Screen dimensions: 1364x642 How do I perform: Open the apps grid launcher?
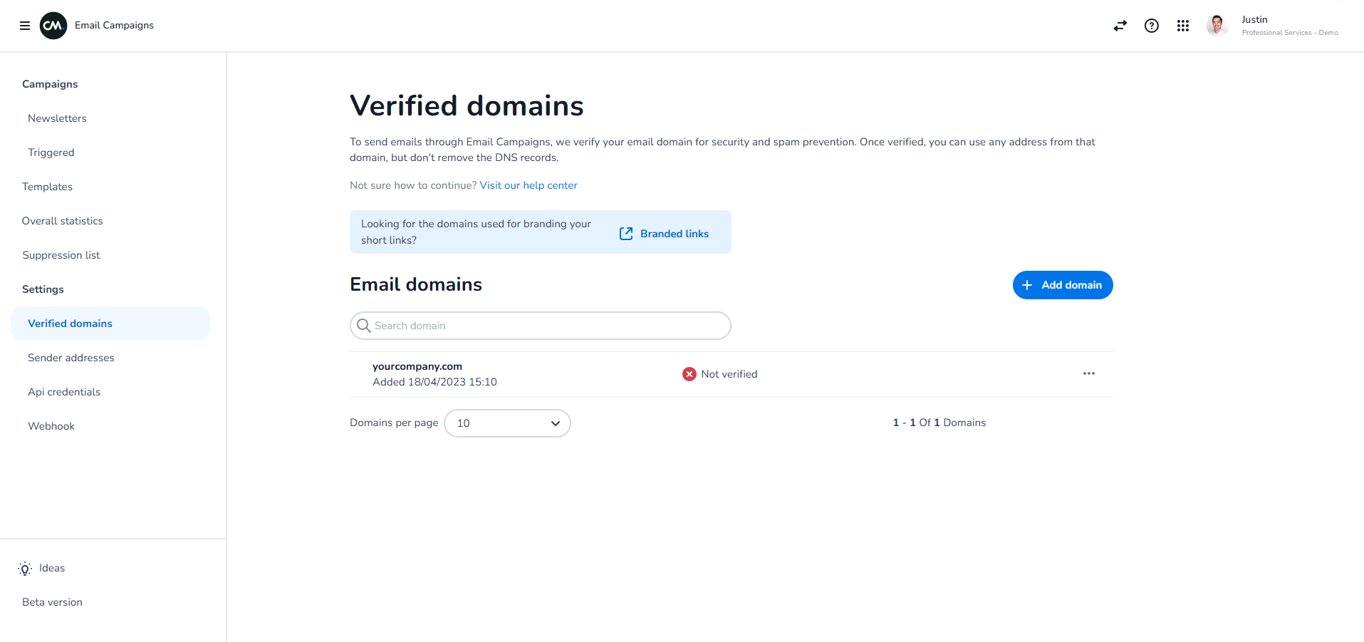tap(1182, 26)
